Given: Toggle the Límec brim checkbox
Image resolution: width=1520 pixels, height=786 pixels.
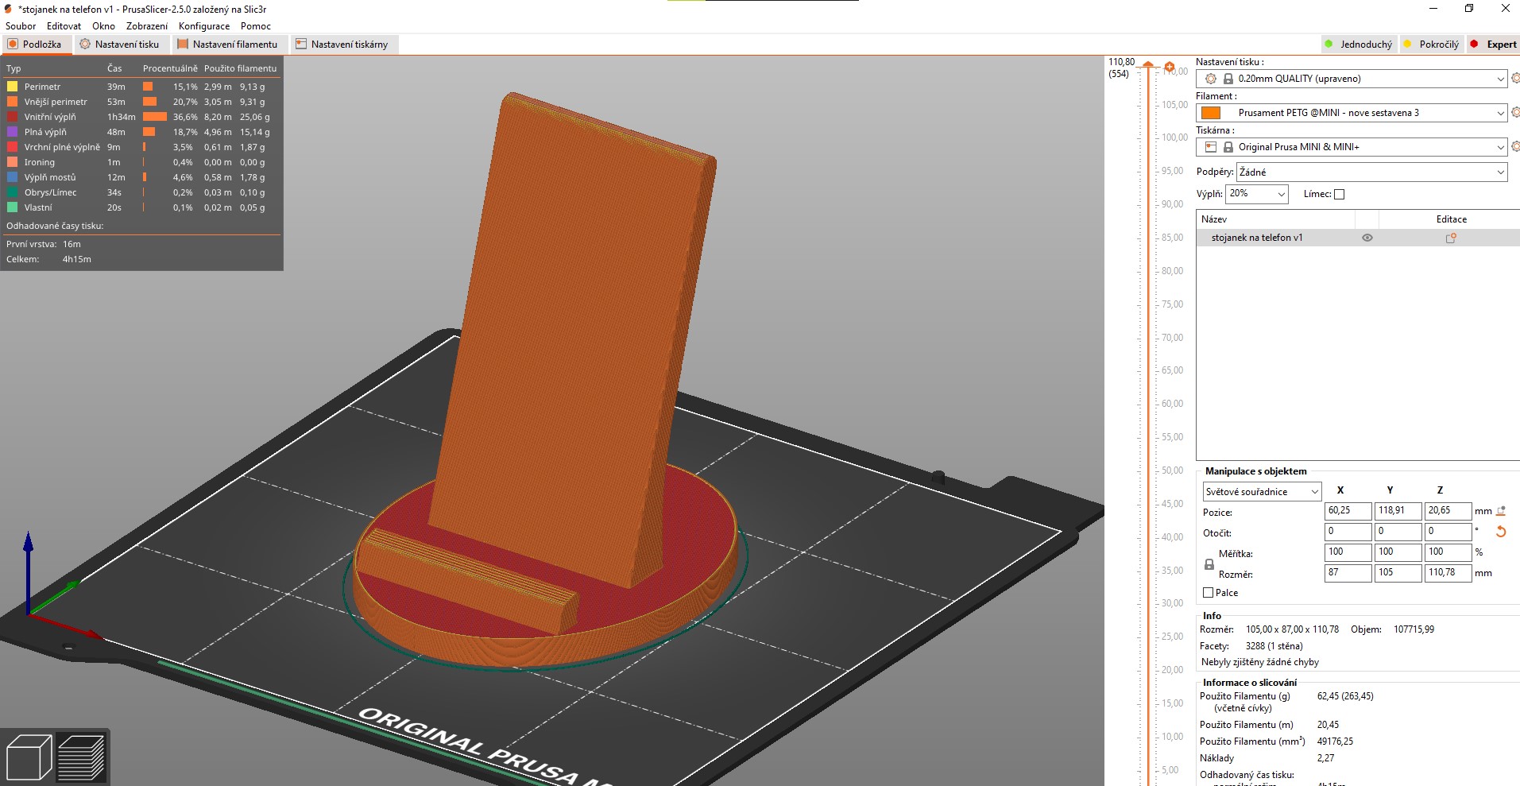Looking at the screenshot, I should coord(1339,194).
